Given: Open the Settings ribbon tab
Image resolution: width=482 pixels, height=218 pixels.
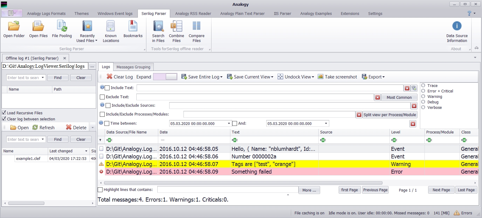Looking at the screenshot, I should [x=375, y=14].
